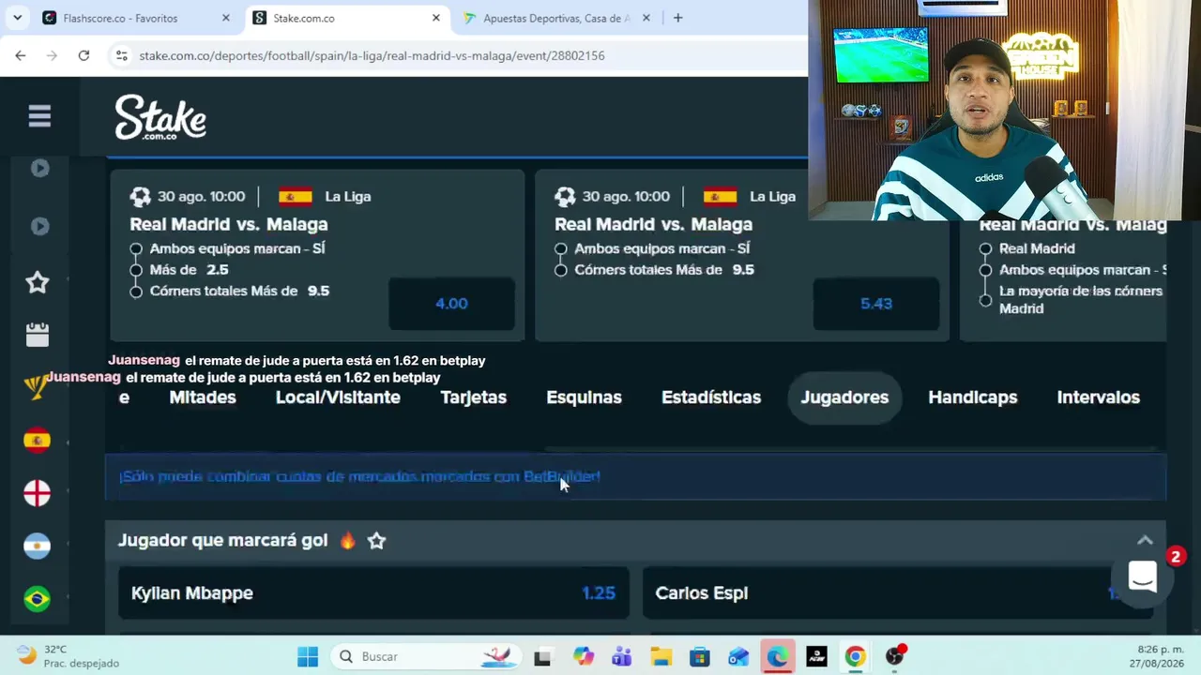Image resolution: width=1201 pixels, height=675 pixels.
Task: Open the live chat support bubble
Action: pos(1142,577)
